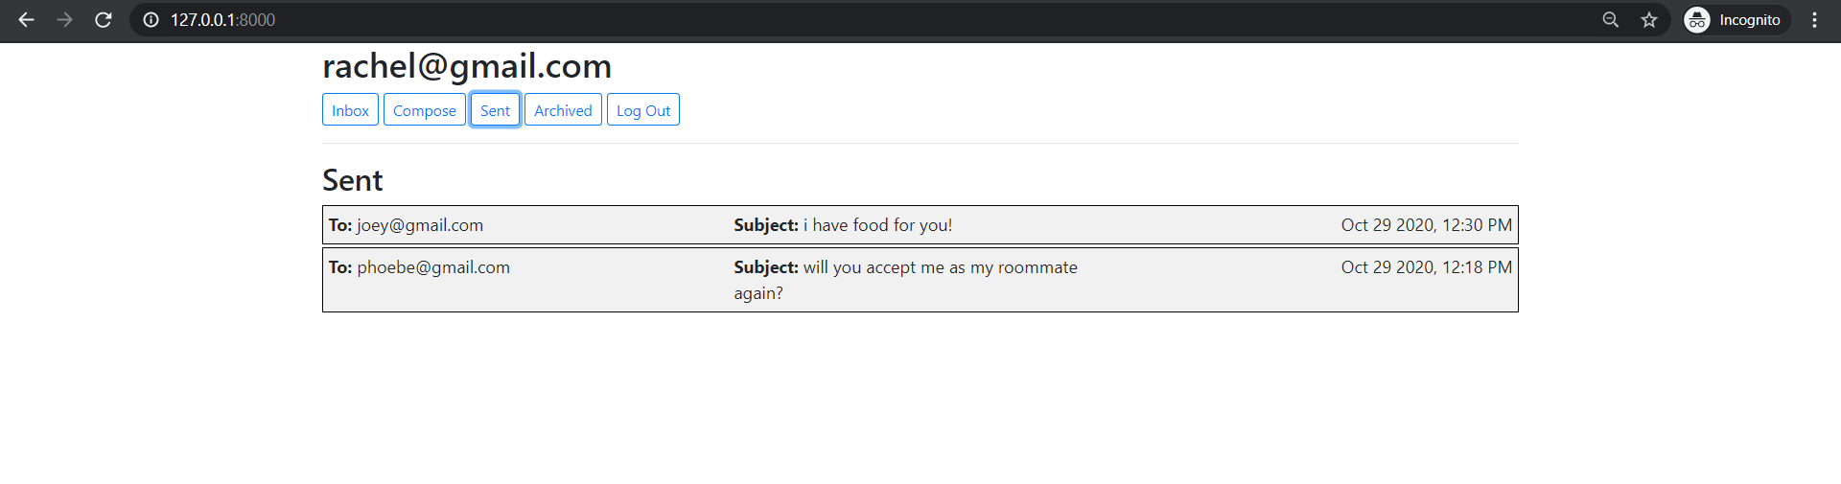Click the site information icon
The height and width of the screenshot is (484, 1841).
click(x=151, y=20)
